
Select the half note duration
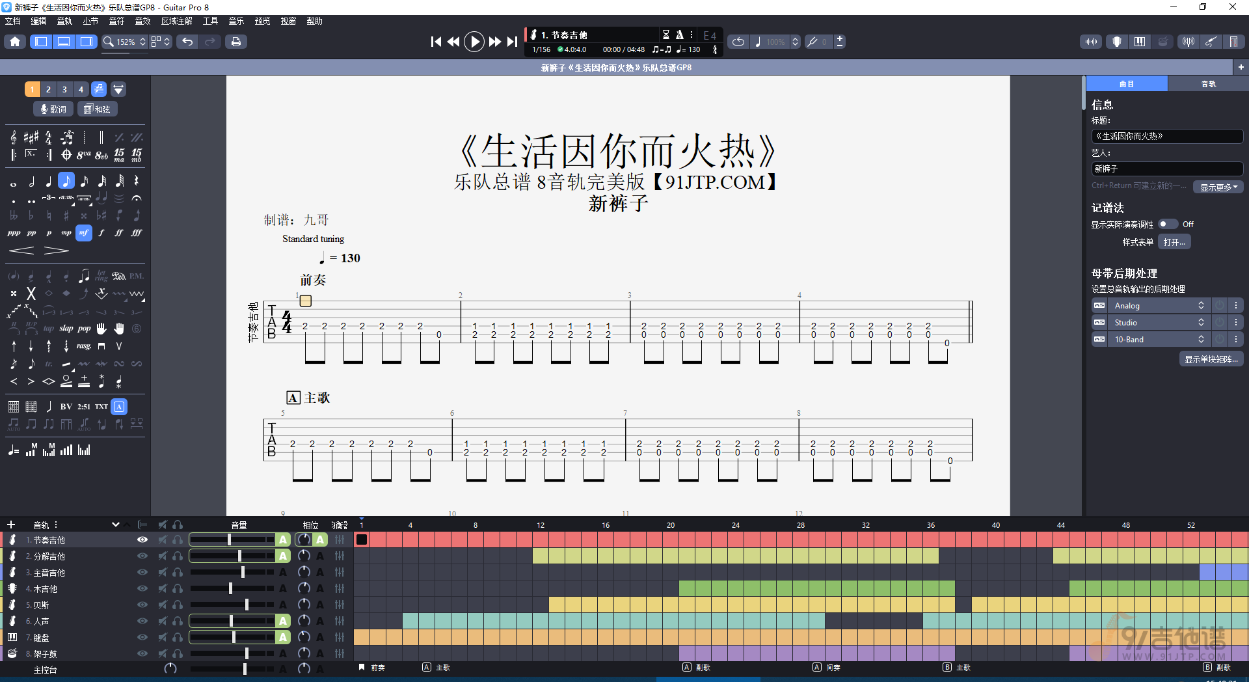coord(31,181)
